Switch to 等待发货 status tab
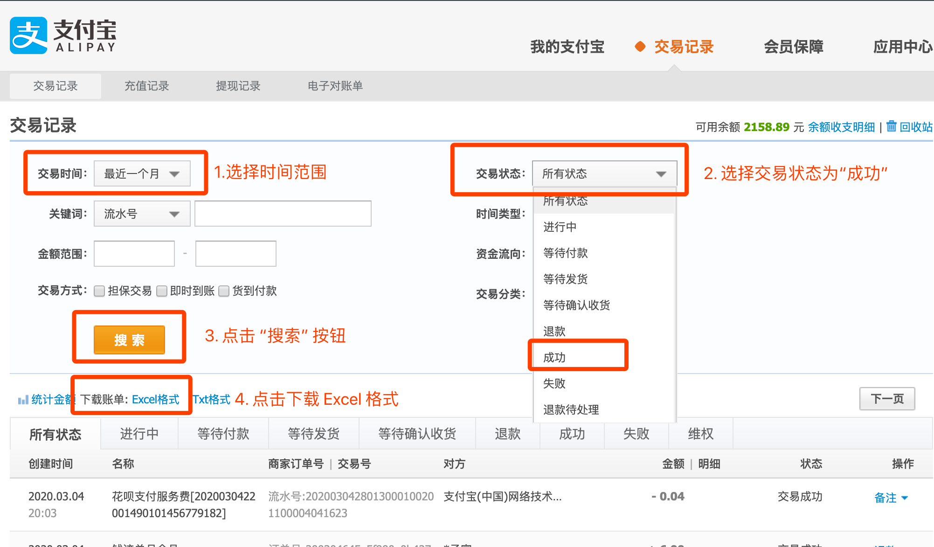Screen dimensions: 934x547 (x=314, y=434)
